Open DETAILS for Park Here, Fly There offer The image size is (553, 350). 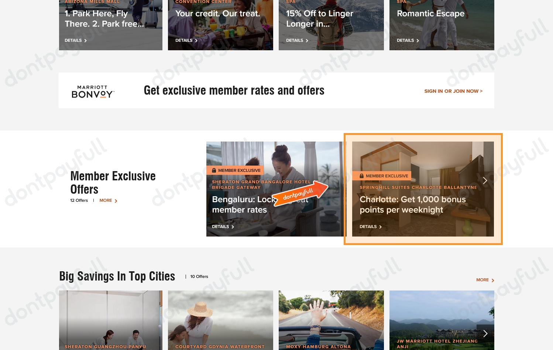click(76, 40)
